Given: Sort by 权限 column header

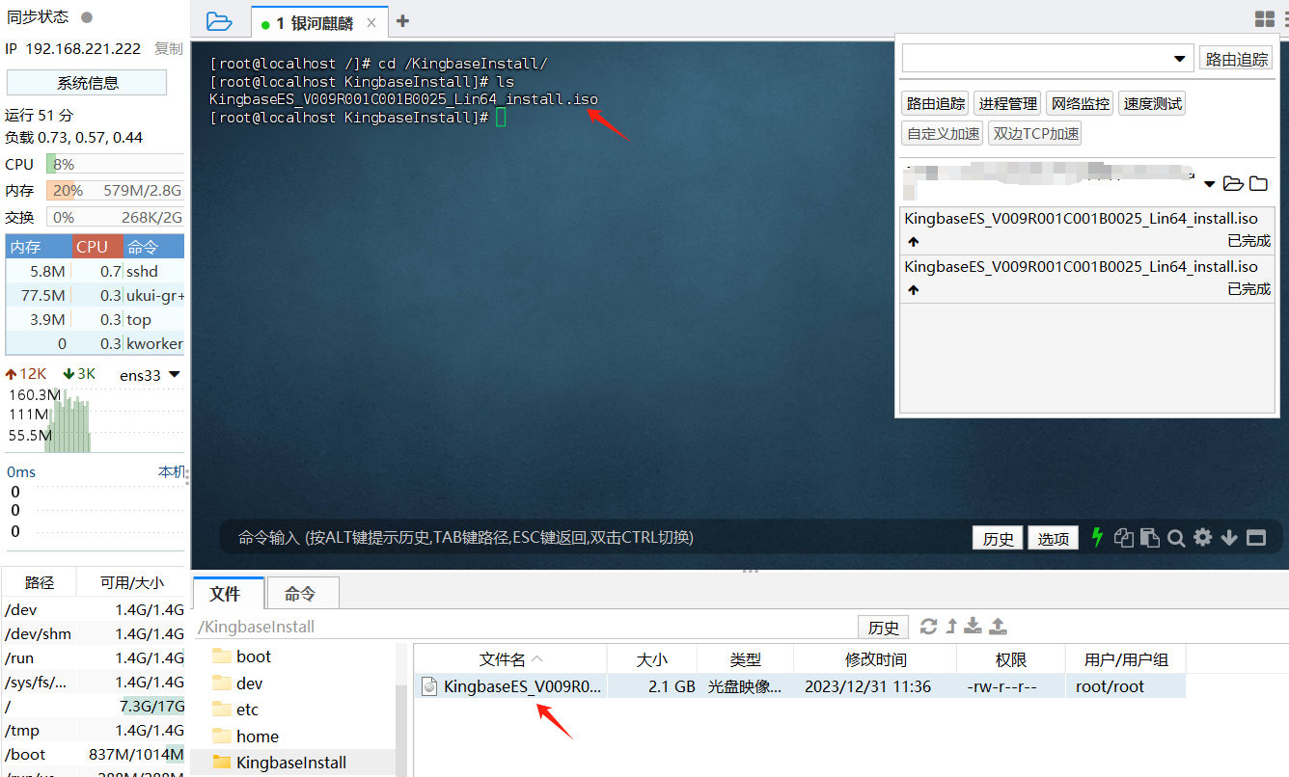Looking at the screenshot, I should click(x=1011, y=659).
